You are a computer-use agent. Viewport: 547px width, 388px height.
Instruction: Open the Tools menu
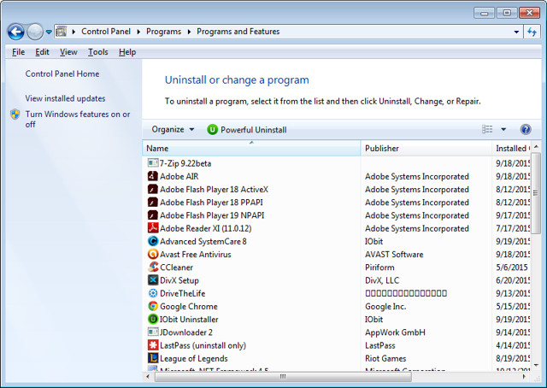(97, 52)
